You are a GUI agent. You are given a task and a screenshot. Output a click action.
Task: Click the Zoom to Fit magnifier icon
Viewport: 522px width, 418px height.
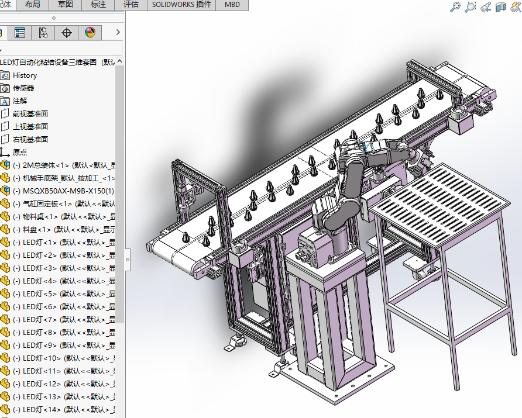(x=455, y=7)
